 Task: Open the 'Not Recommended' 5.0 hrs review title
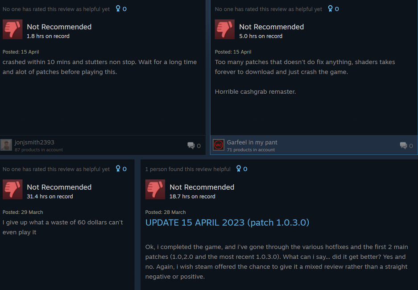click(x=271, y=27)
